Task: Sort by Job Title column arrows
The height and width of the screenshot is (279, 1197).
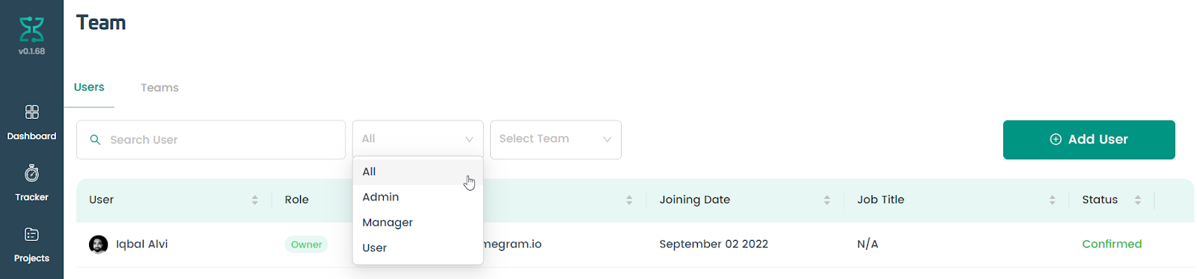Action: [x=1052, y=200]
